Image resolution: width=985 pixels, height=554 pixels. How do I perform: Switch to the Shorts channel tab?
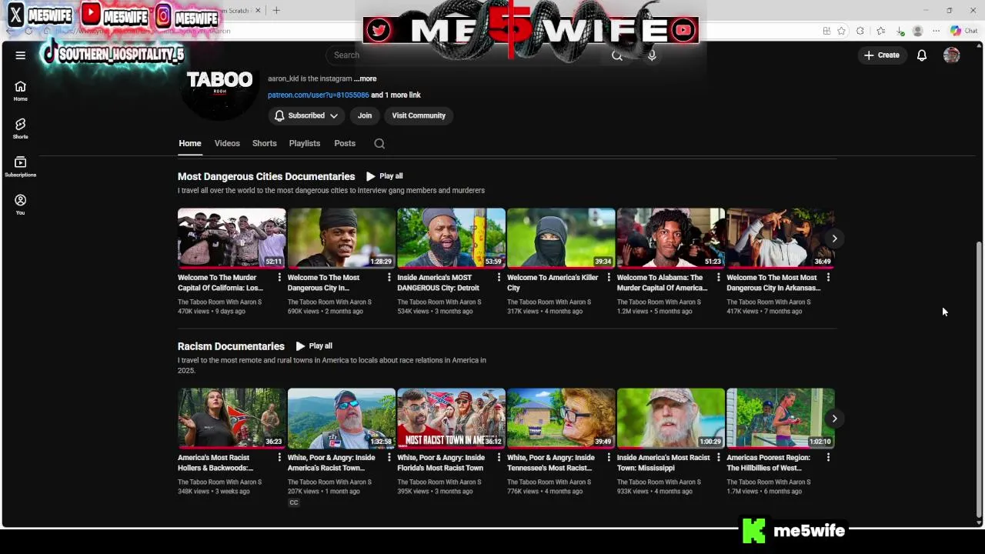(x=264, y=143)
